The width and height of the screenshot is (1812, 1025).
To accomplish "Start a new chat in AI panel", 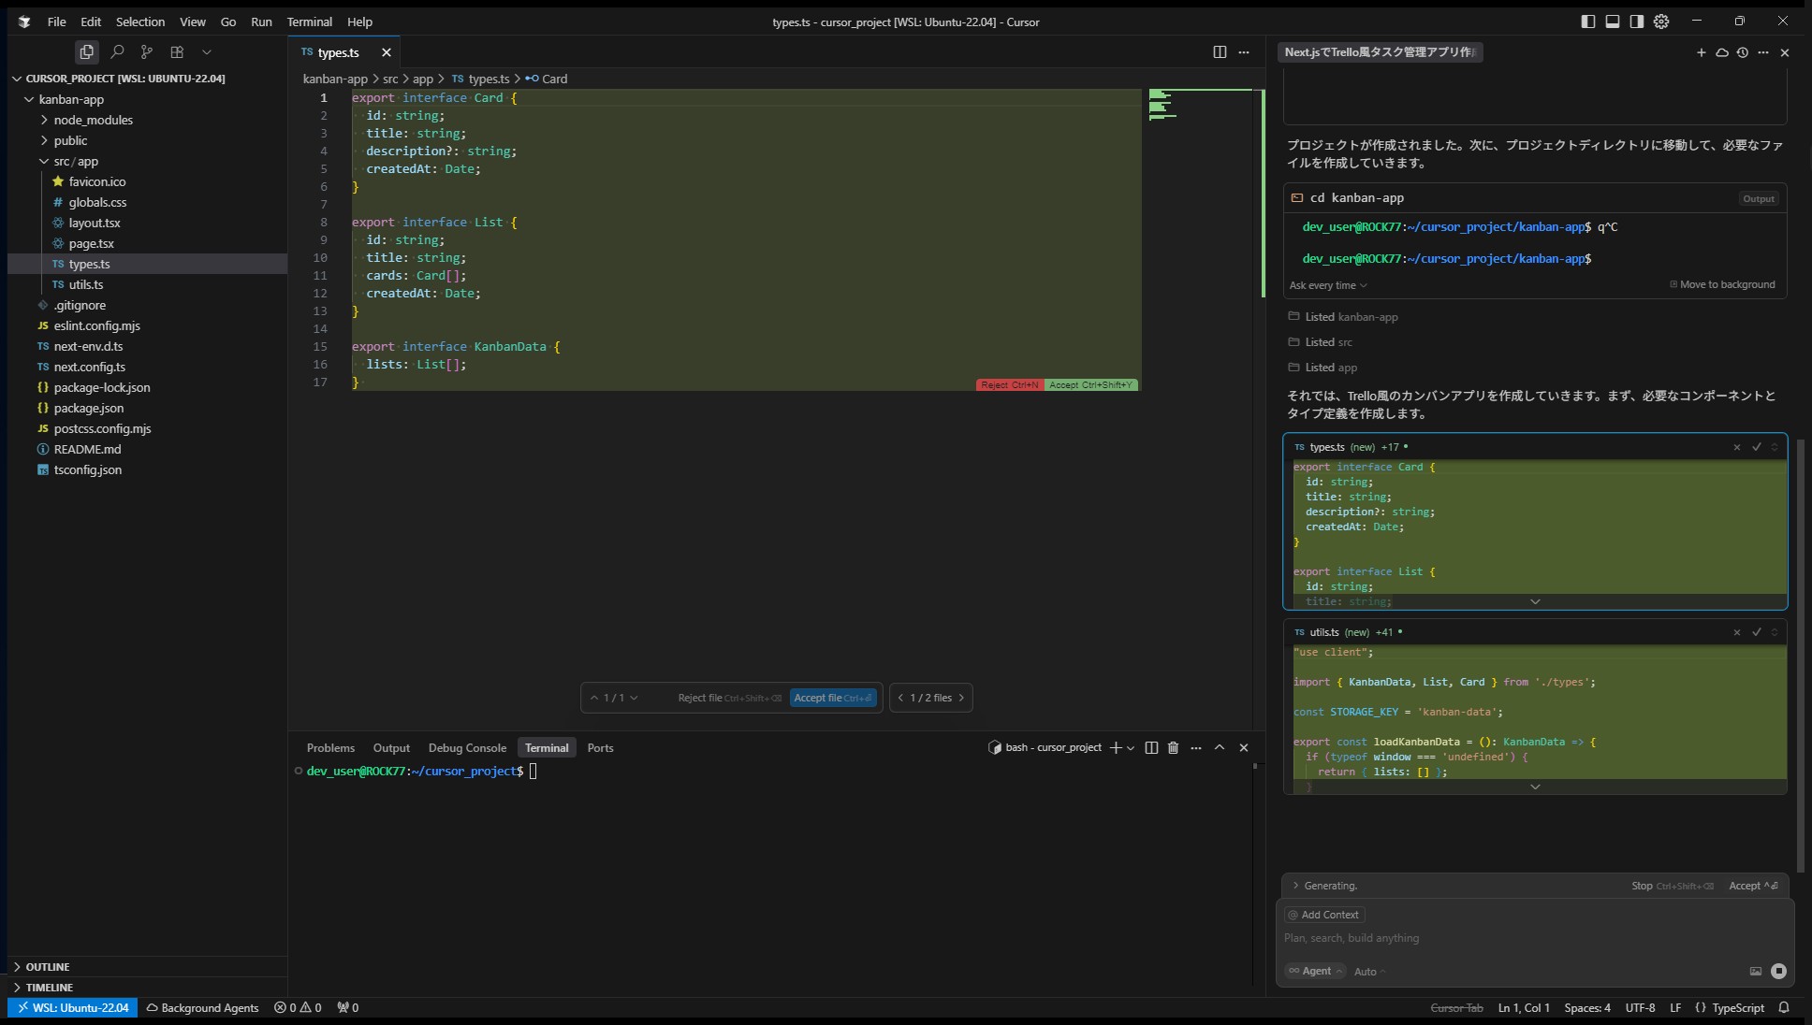I will [x=1701, y=52].
